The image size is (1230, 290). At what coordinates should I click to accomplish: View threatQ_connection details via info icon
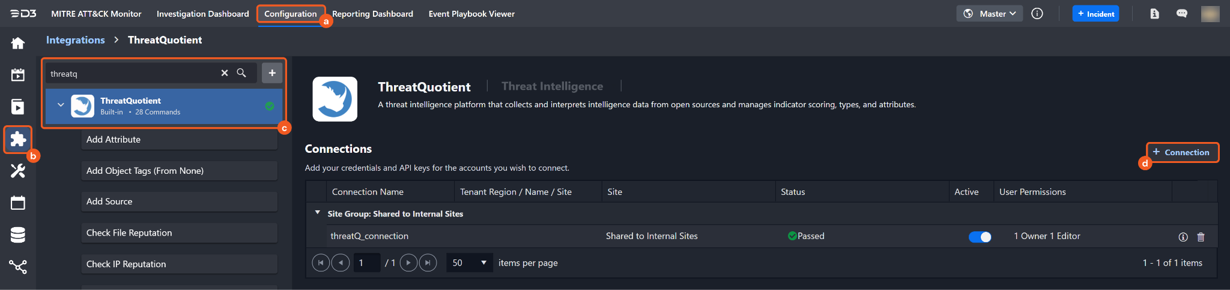[1183, 237]
